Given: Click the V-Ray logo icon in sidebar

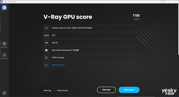Looking at the screenshot, I should click(4, 7).
